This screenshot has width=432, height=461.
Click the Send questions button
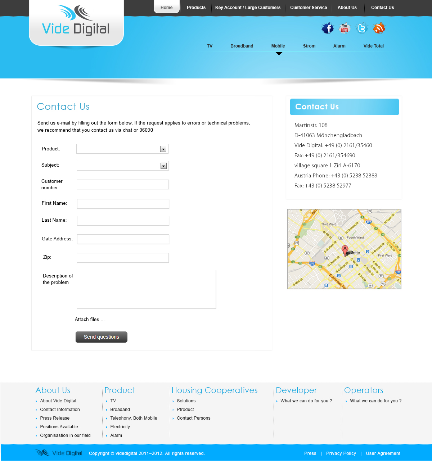tap(102, 337)
